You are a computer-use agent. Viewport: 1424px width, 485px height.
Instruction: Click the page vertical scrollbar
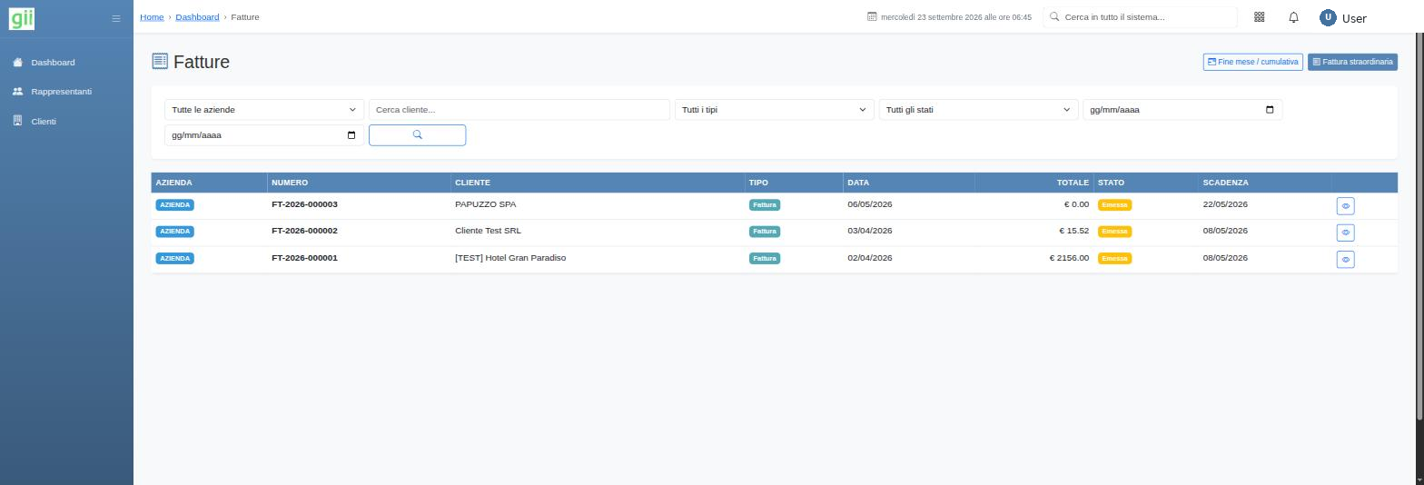click(x=1419, y=227)
